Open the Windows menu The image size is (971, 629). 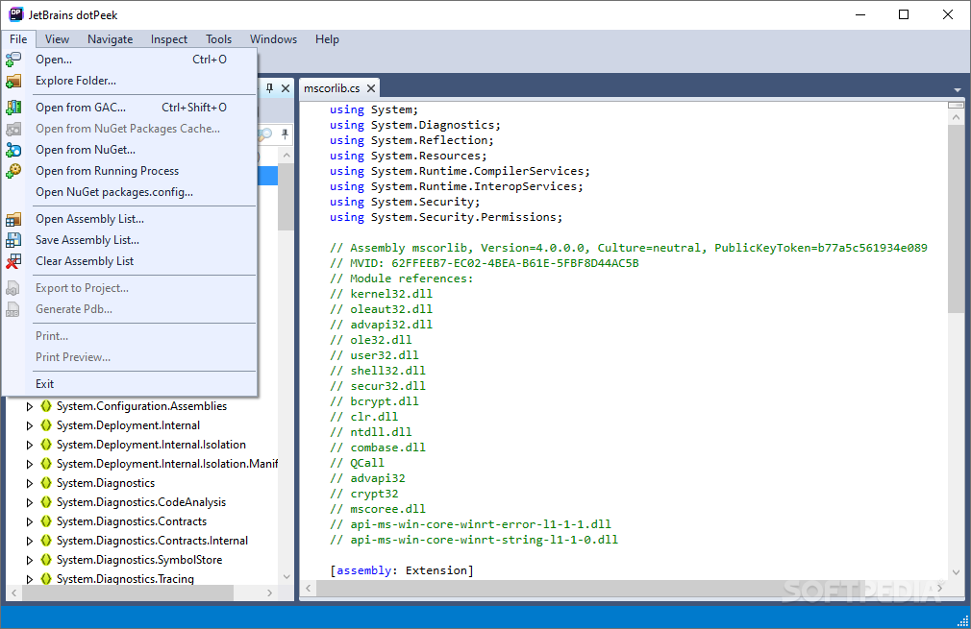[x=273, y=39]
